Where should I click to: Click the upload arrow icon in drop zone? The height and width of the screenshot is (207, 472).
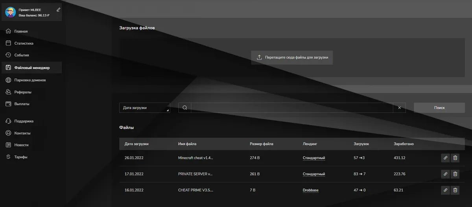pos(259,57)
